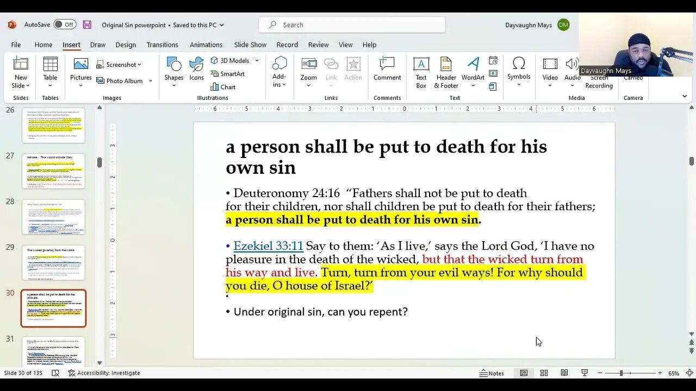Go to the Slide Show tab
696x391 pixels.
coord(250,45)
